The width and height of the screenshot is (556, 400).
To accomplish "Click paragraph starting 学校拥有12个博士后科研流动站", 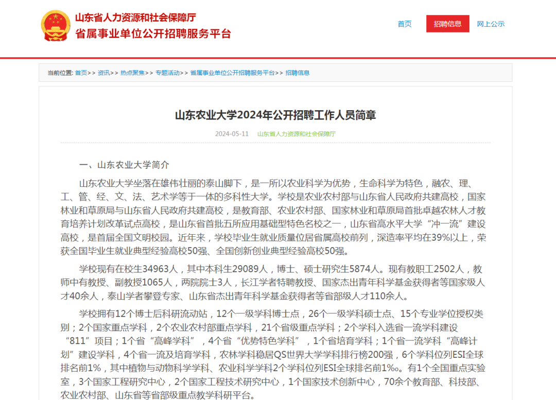I will (x=273, y=354).
